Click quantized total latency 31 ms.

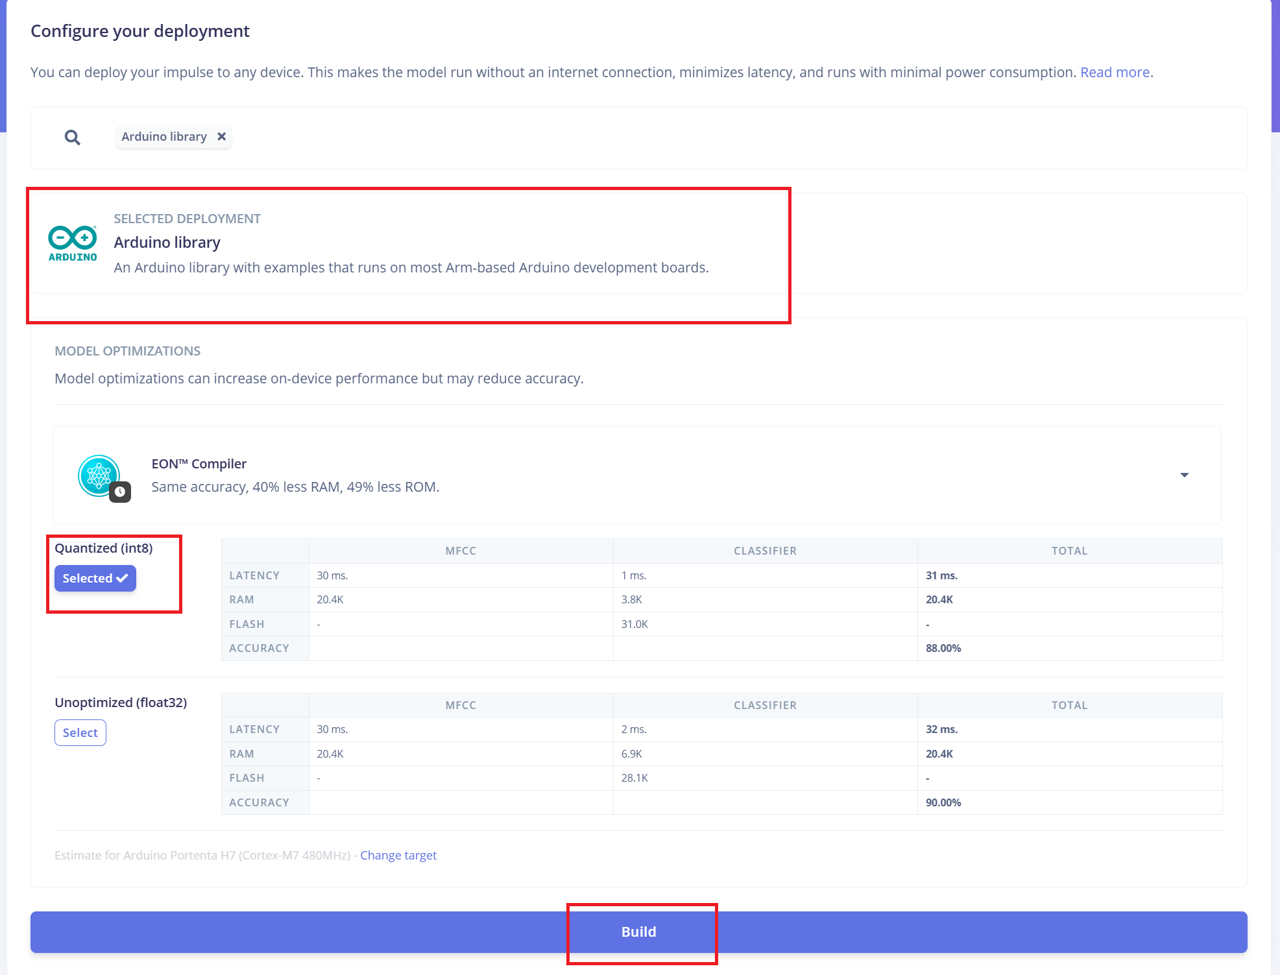[x=941, y=575]
